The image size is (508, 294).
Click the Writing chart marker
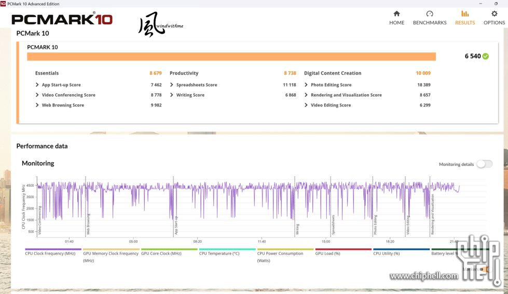tap(297, 229)
